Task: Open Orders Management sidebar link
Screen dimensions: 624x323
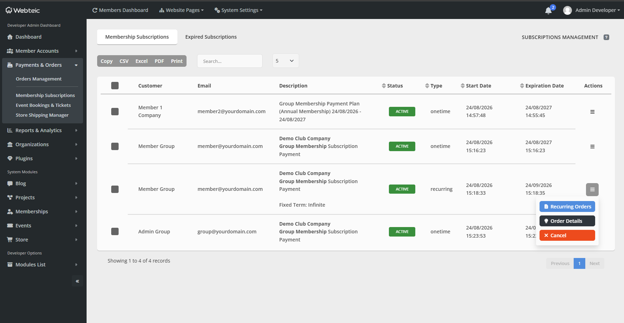Action: click(39, 79)
